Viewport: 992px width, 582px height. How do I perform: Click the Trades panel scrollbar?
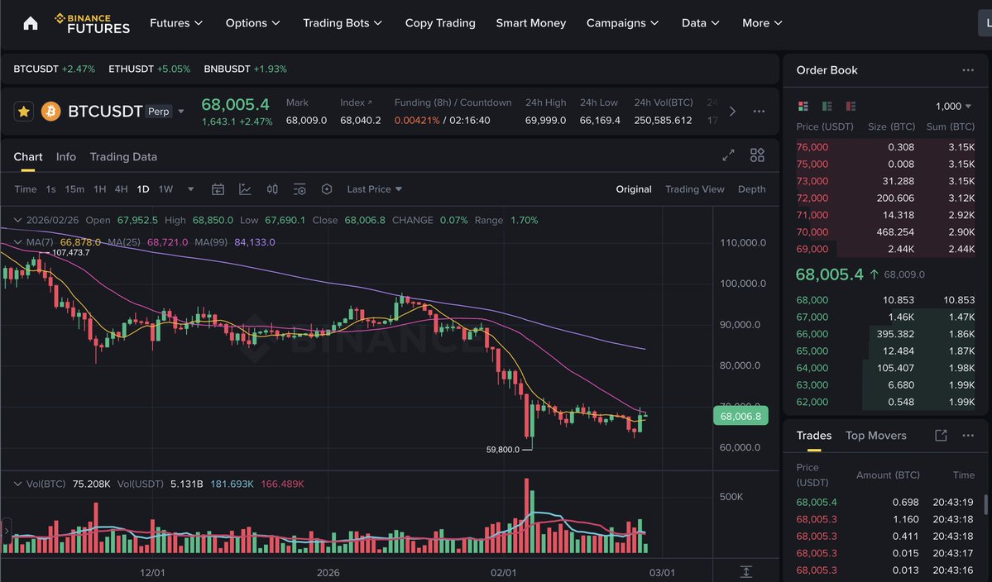(x=985, y=503)
